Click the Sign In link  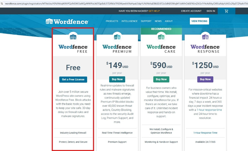(211, 11)
